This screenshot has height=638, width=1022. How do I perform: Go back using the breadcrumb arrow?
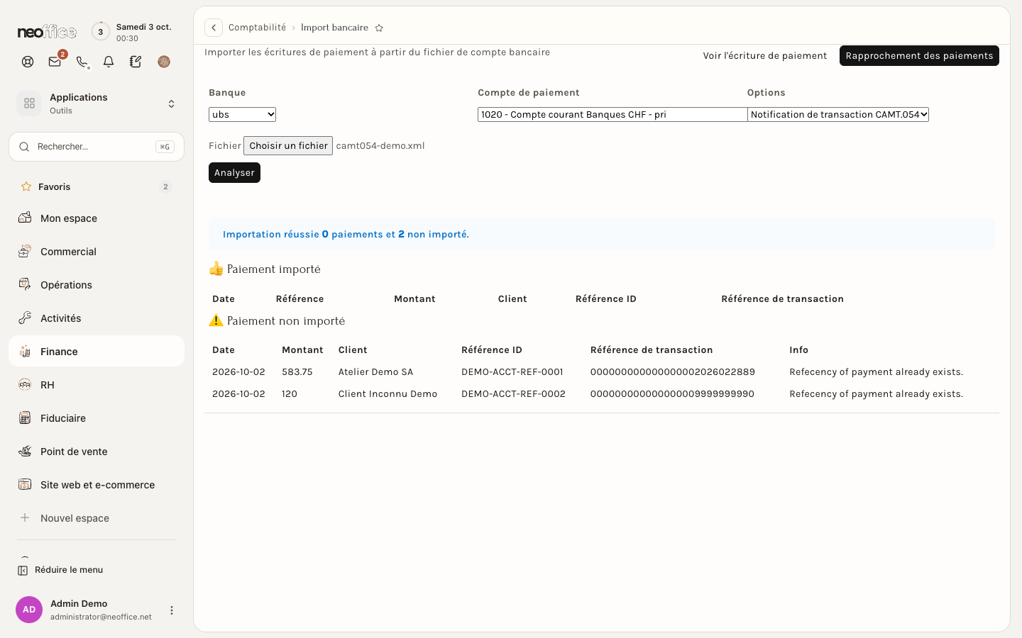214,28
